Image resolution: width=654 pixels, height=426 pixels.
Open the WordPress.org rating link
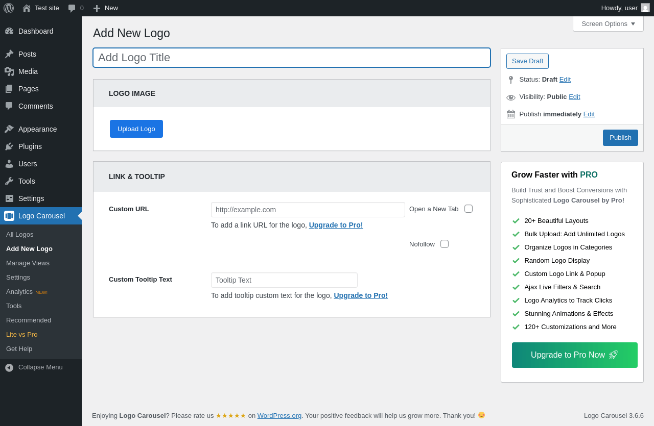[279, 416]
